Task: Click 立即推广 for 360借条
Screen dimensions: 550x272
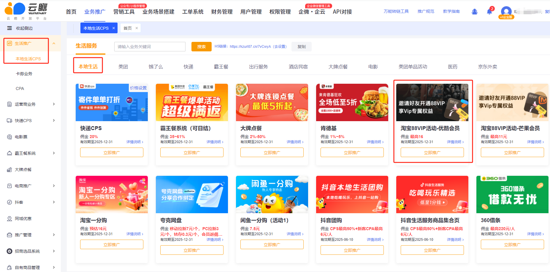Action: (512, 245)
